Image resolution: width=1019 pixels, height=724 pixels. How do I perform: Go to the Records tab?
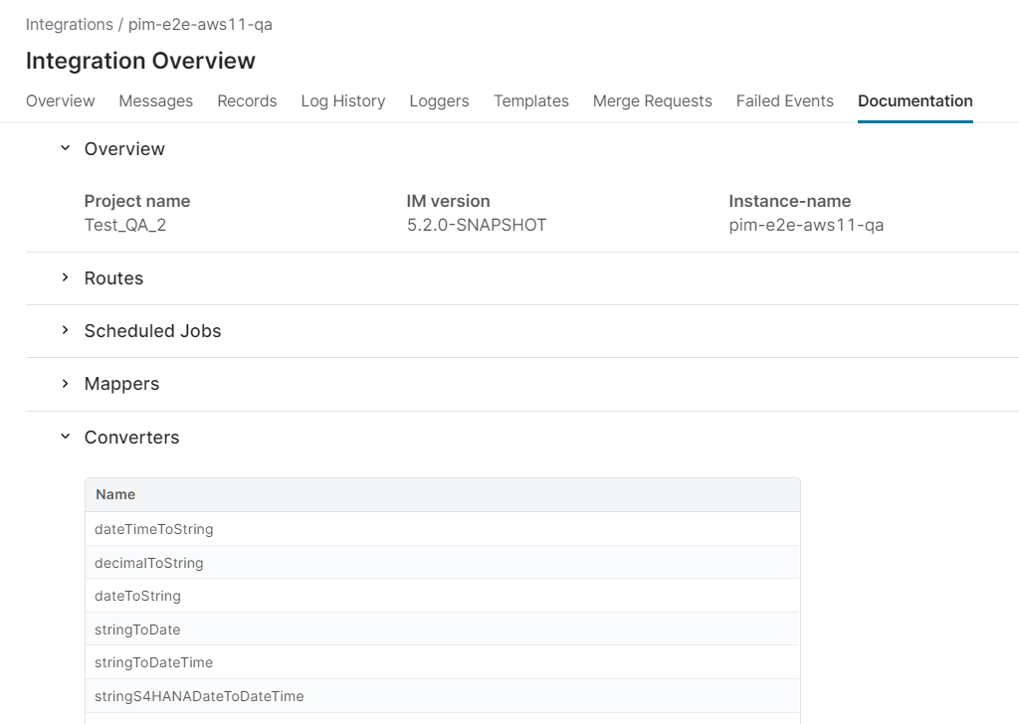click(247, 100)
